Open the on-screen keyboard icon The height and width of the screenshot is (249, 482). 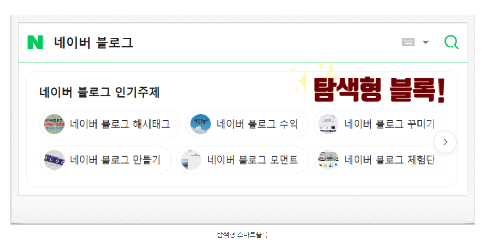[408, 42]
